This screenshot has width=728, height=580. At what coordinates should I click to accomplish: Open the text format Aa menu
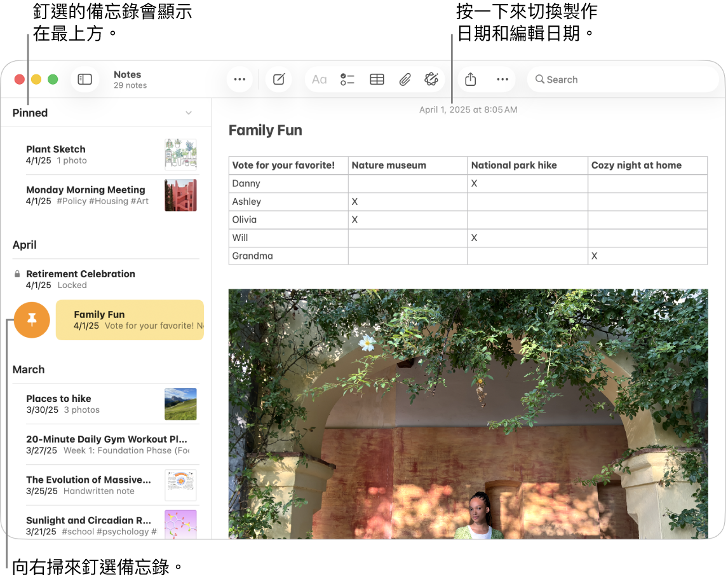[319, 79]
